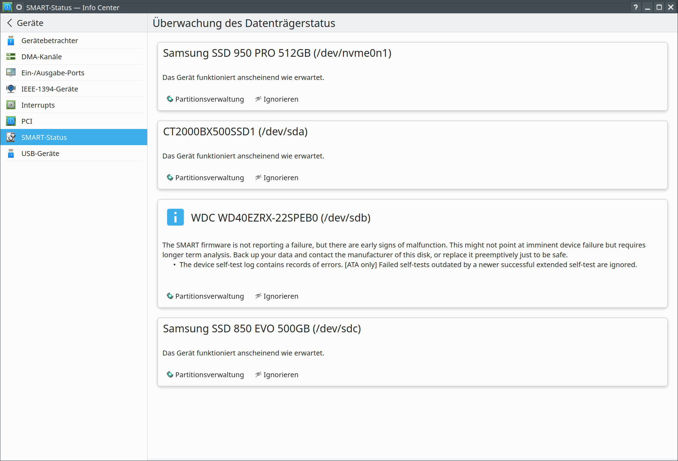
Task: Open the window help question mark
Action: [636, 7]
